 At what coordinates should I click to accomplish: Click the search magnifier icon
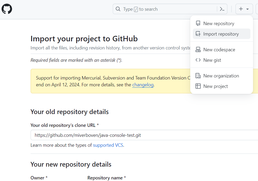[118, 9]
